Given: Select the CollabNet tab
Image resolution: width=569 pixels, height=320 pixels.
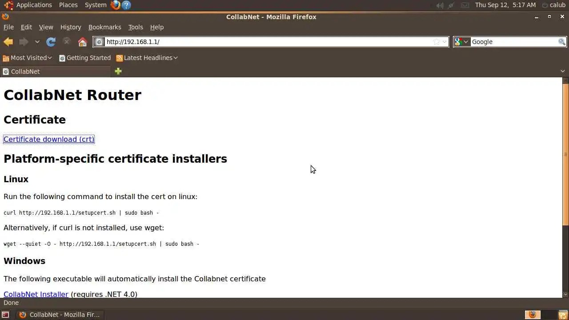Looking at the screenshot, I should coord(55,72).
